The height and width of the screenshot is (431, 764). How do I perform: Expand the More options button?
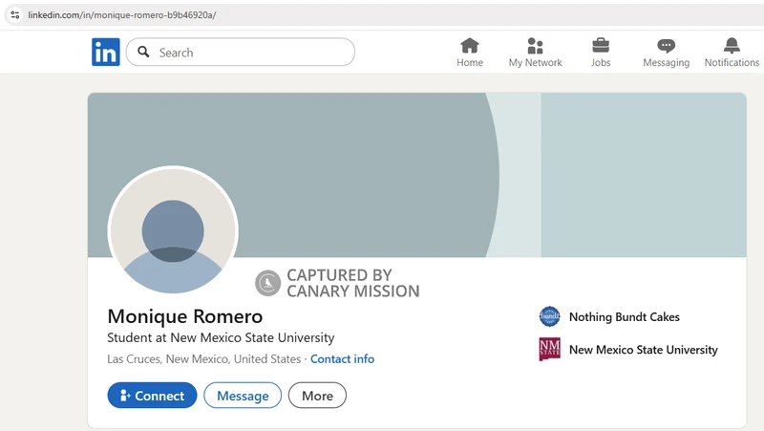click(x=317, y=396)
